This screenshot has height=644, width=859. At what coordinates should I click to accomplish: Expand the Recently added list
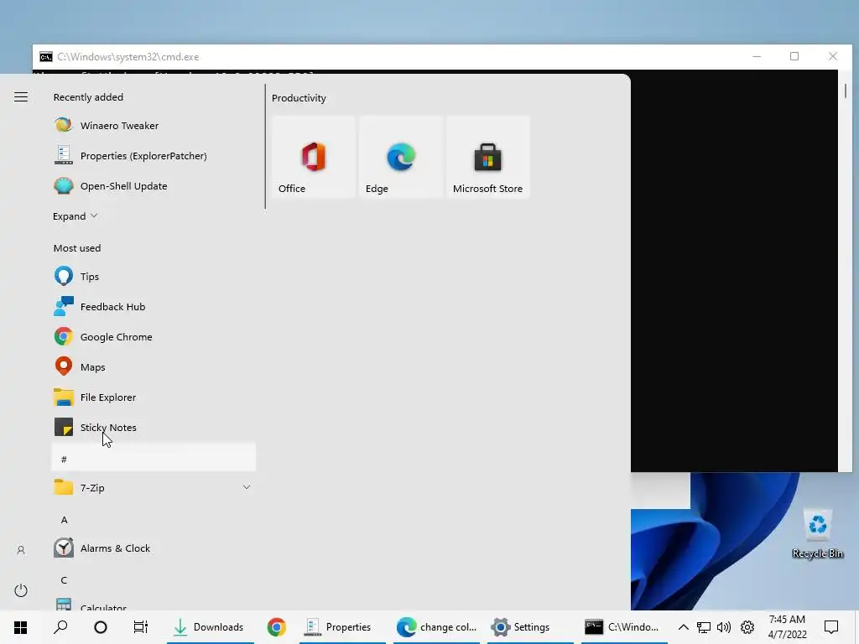tap(75, 216)
